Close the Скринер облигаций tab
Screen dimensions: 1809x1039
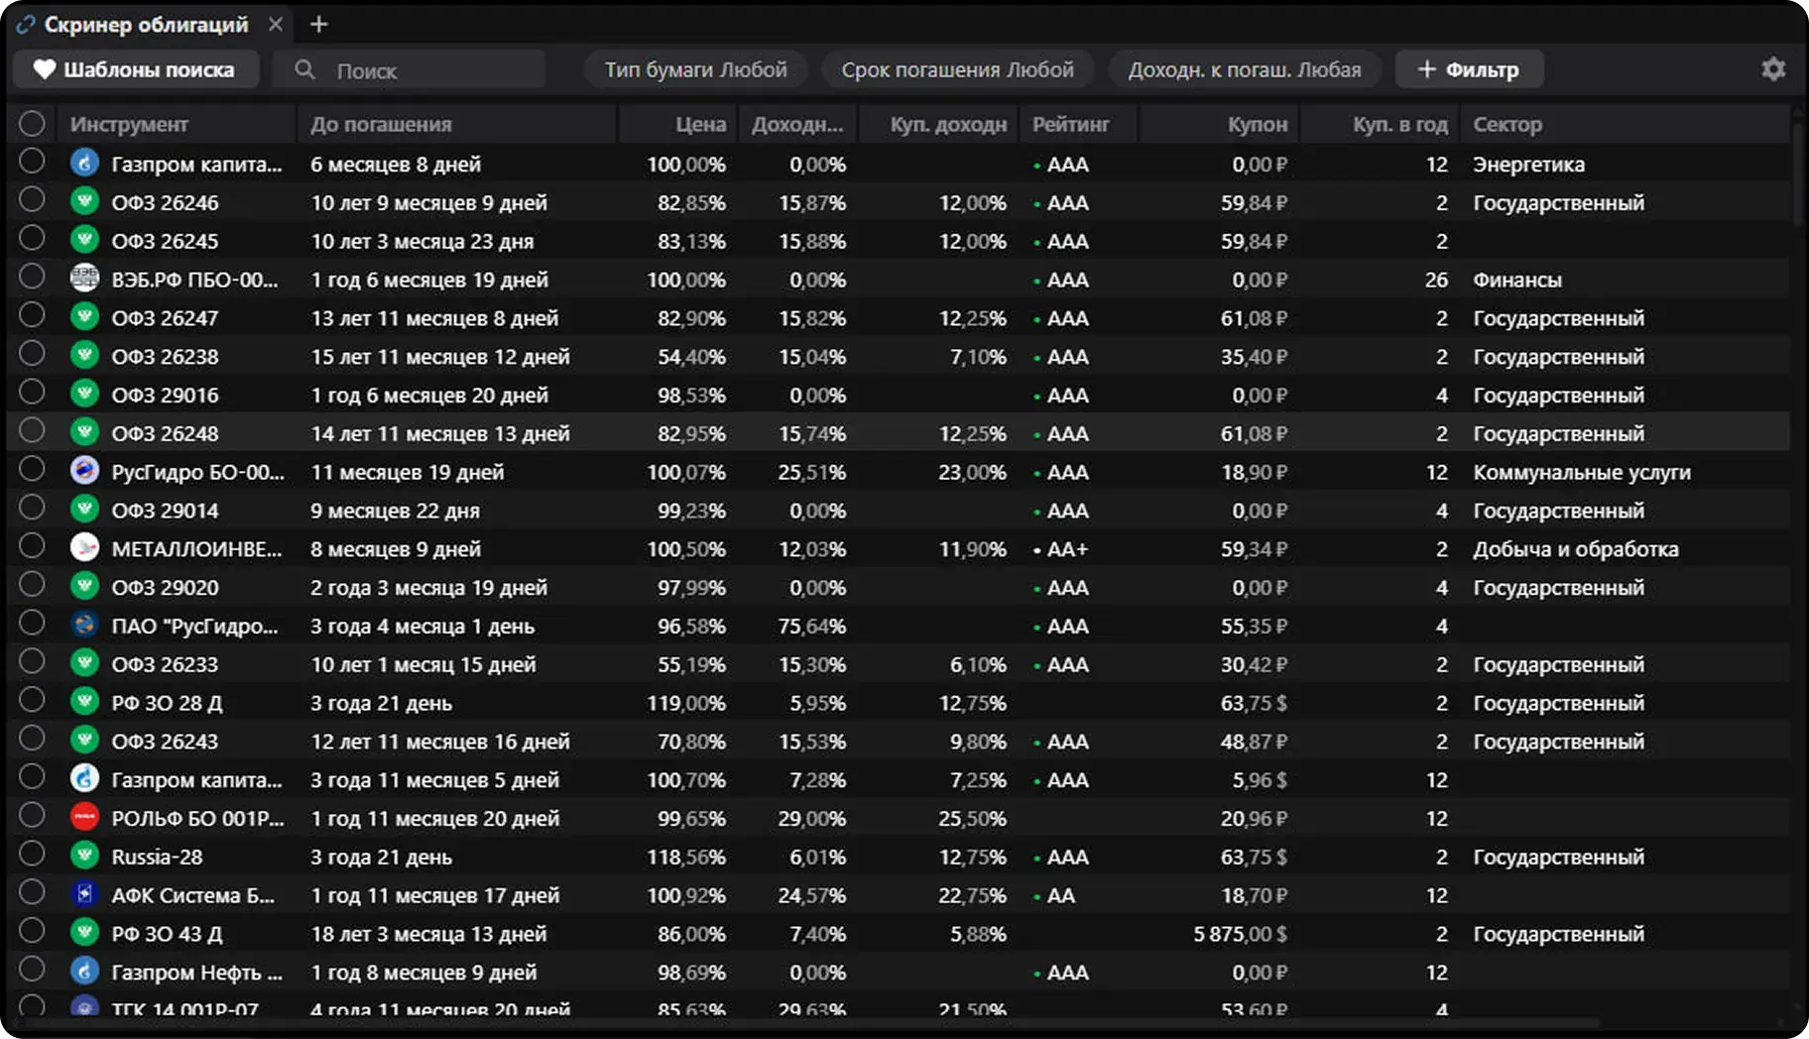pos(276,24)
